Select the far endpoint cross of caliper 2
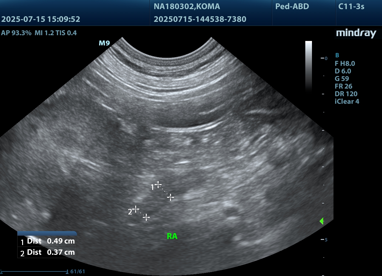 coord(146,217)
